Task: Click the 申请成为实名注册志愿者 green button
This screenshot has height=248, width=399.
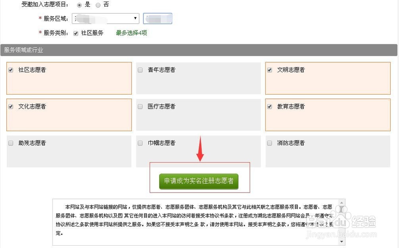Action: (x=199, y=181)
